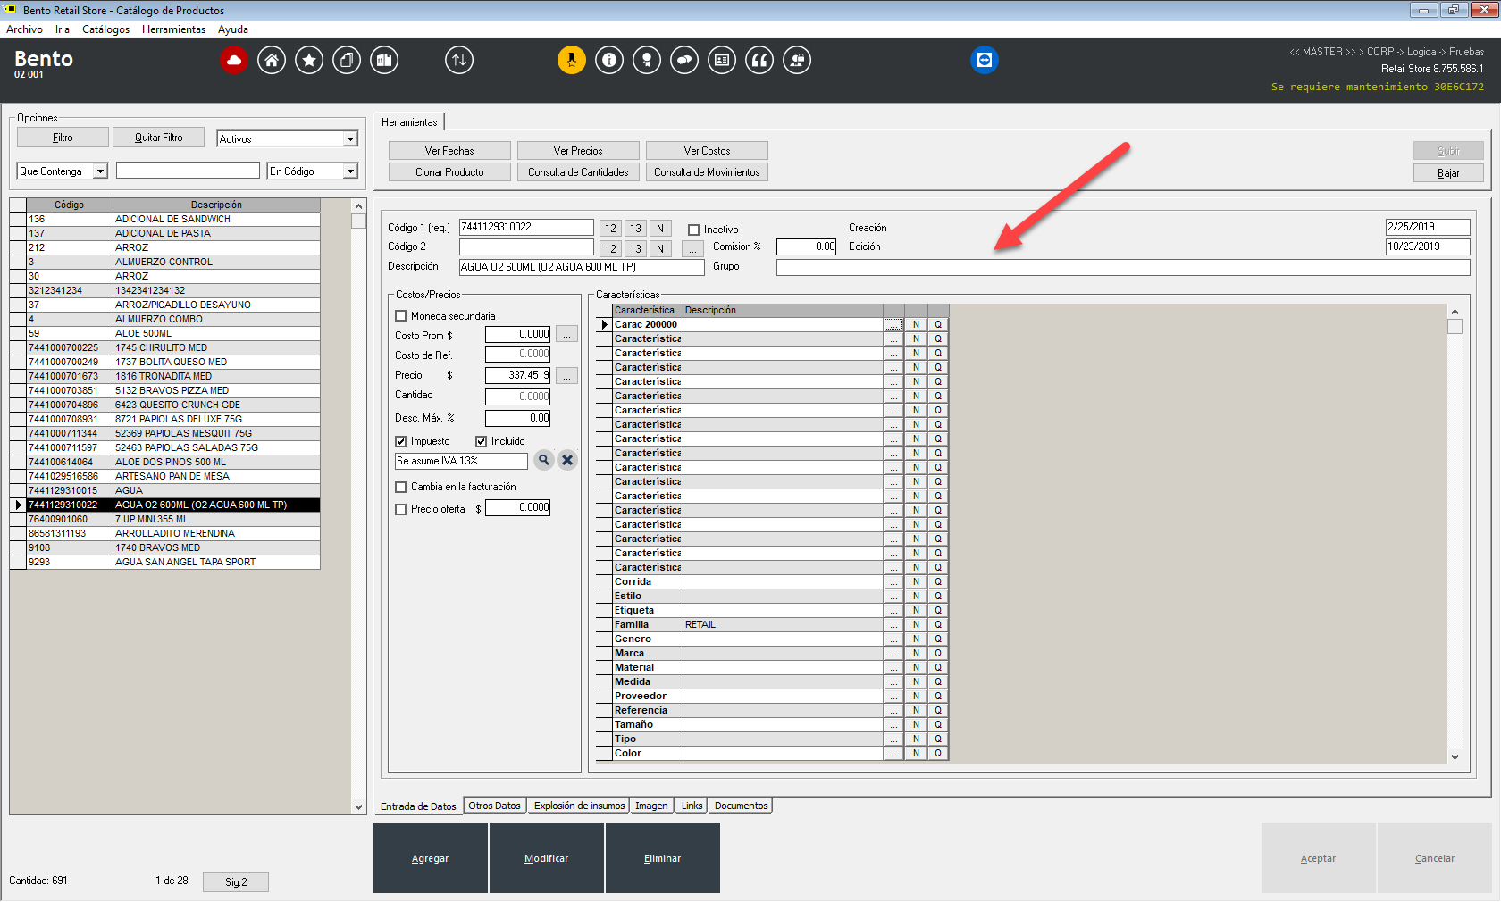Launch the blue TeamViewer icon
The width and height of the screenshot is (1501, 902).
click(985, 60)
